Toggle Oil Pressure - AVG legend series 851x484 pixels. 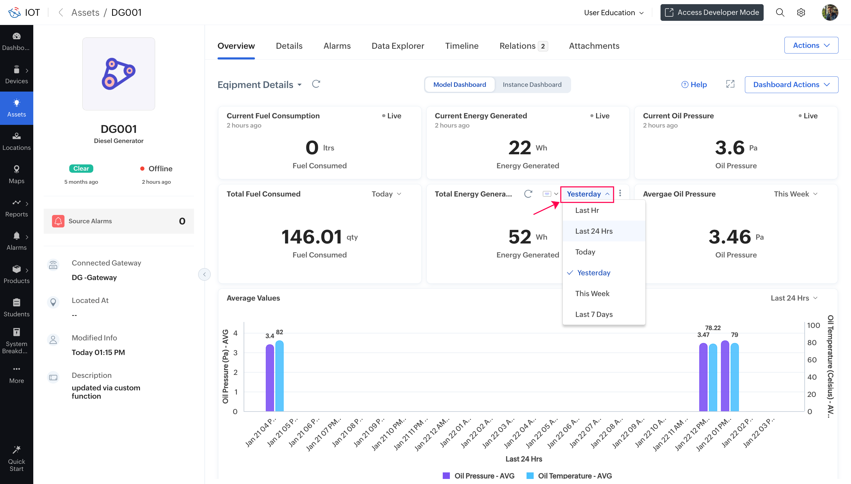[x=479, y=476]
